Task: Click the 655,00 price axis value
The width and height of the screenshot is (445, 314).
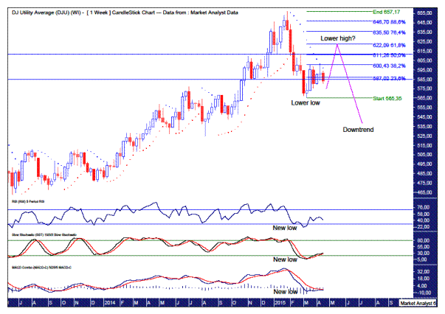Action: coord(424,13)
